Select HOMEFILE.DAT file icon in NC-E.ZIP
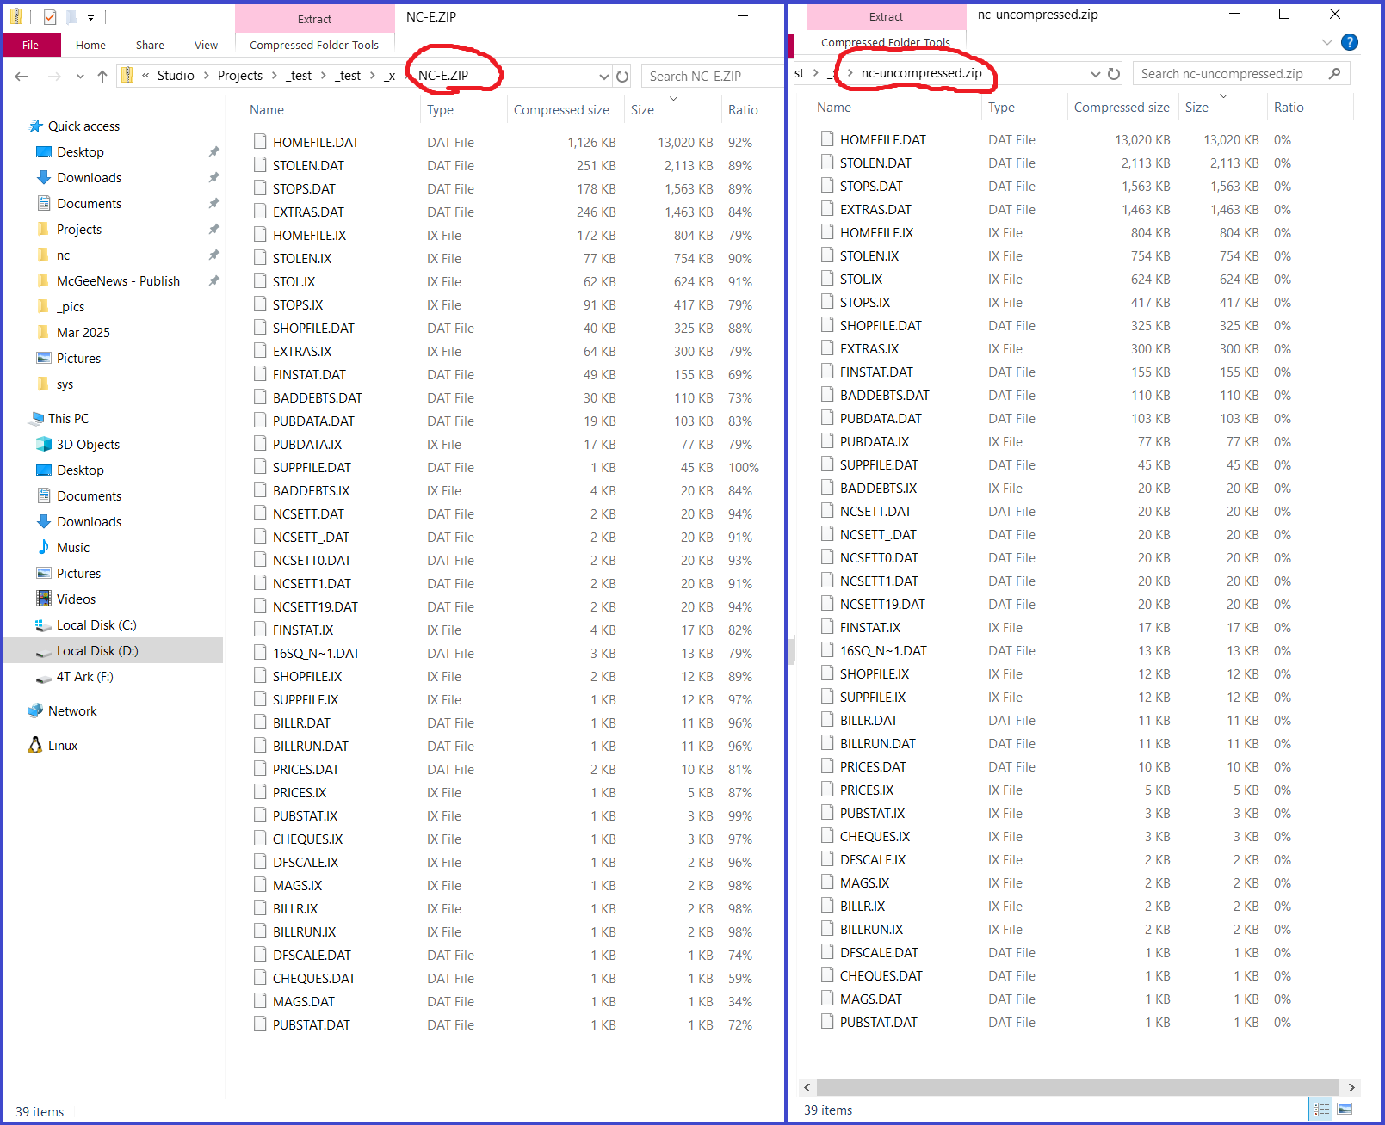1385x1125 pixels. pos(259,142)
